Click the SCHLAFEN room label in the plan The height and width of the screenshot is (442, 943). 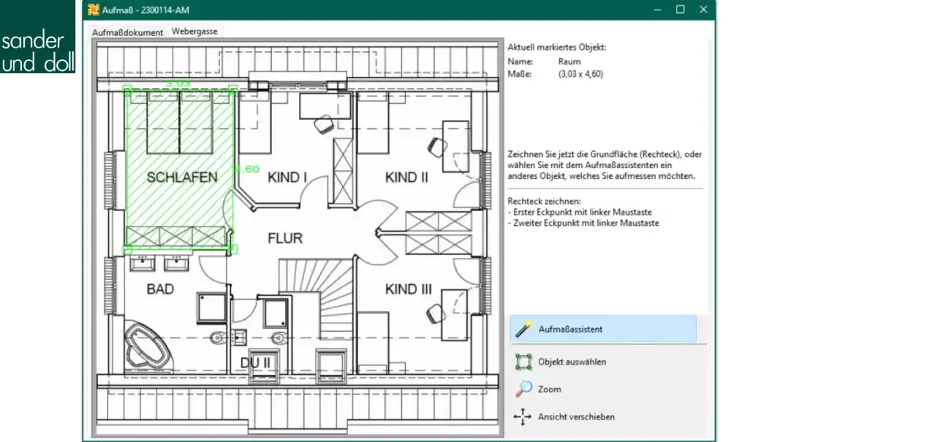182,178
